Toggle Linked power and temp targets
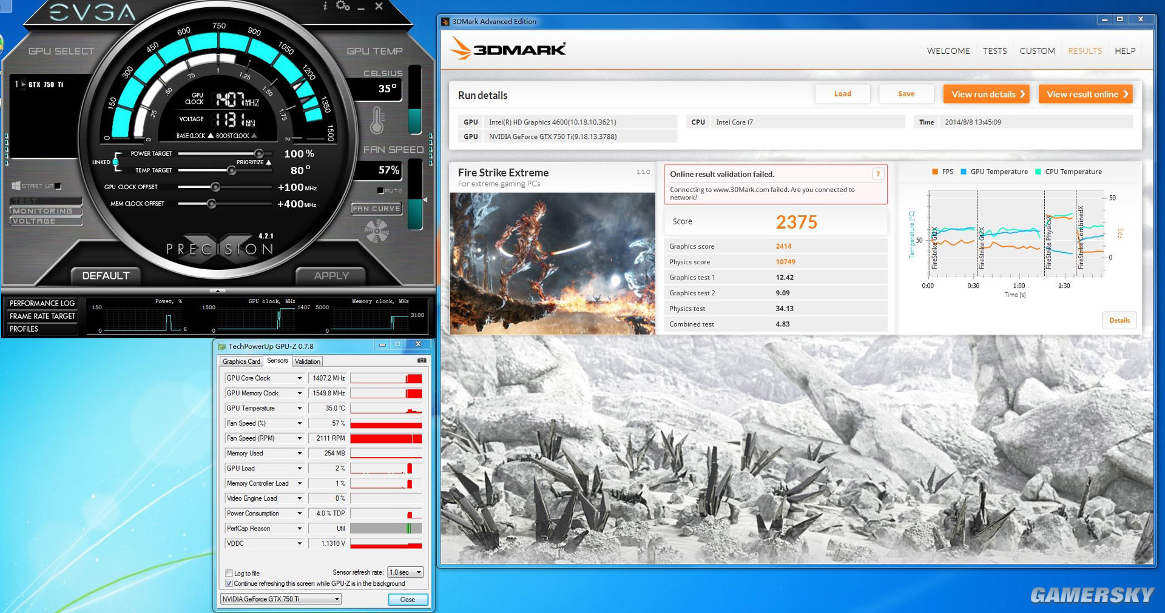Viewport: 1165px width, 613px height. [115, 162]
